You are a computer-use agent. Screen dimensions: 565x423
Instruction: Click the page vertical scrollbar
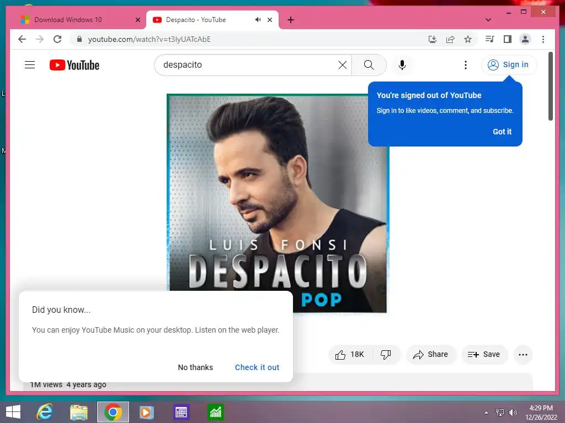point(550,86)
